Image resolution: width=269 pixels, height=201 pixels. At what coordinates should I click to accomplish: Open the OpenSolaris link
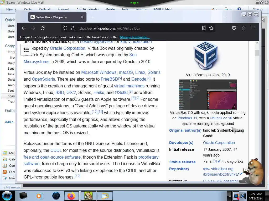(43, 79)
